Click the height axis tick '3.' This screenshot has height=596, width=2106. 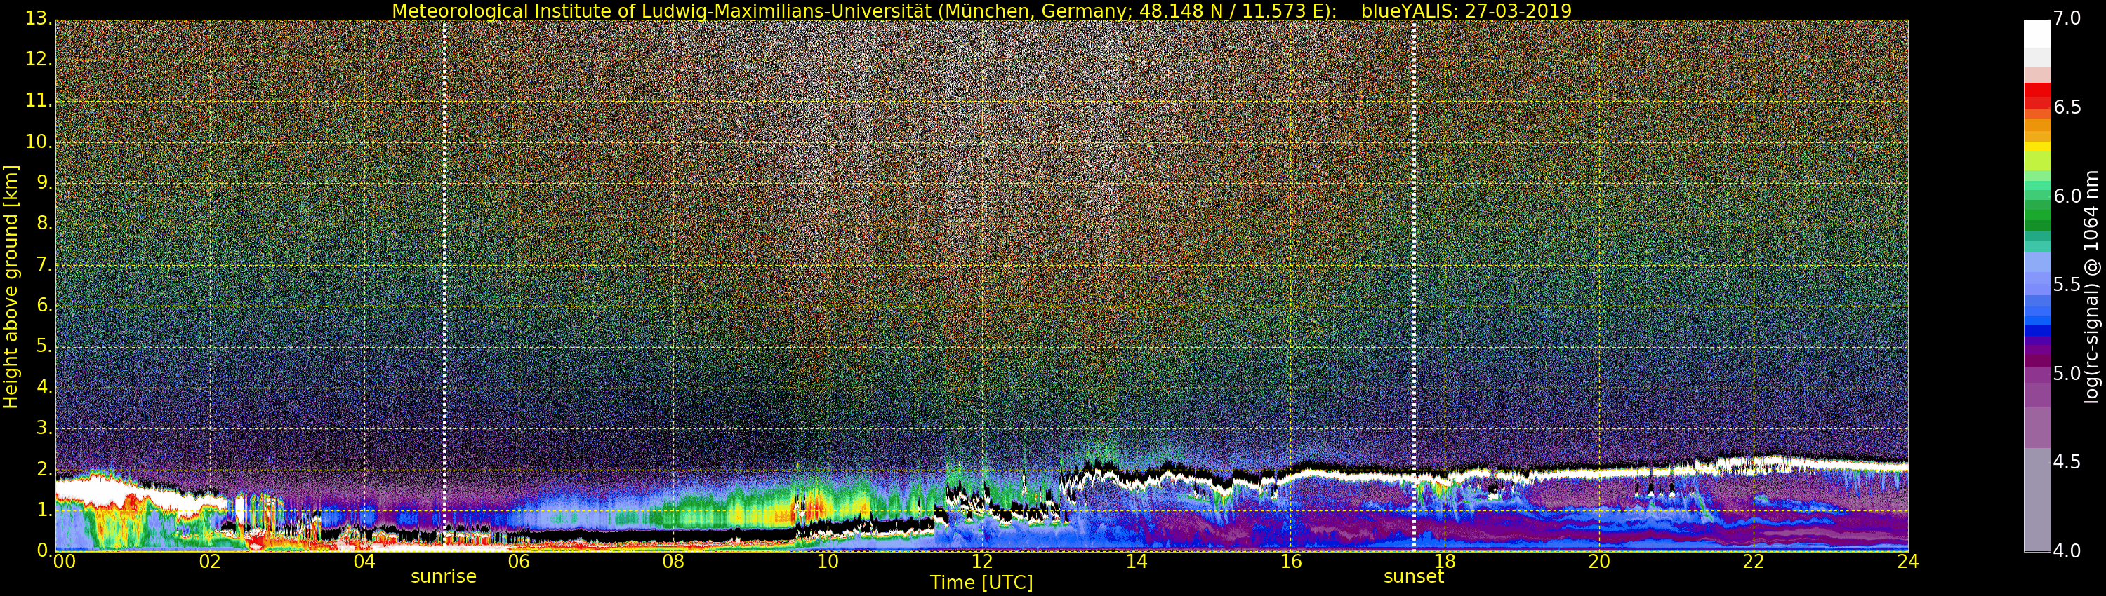click(44, 428)
